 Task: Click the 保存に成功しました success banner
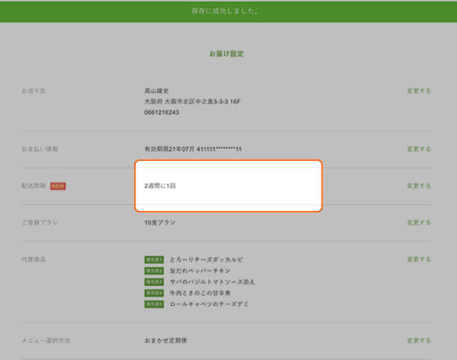click(x=228, y=12)
